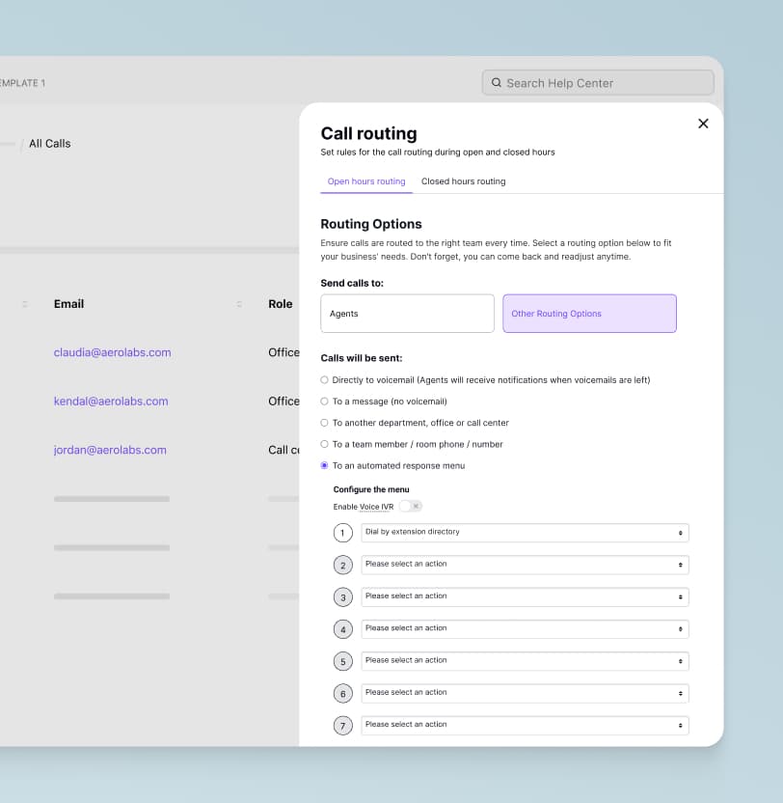Select To an automated response menu
Viewport: 783px width, 803px height.
(325, 465)
